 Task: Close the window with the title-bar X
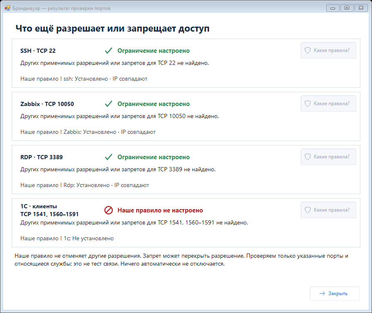click(361, 8)
